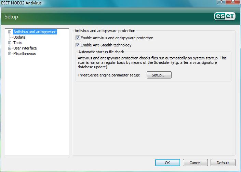Viewport: 241px width, 172px height.
Task: Expand the User interface tree node
Action: click(10, 48)
